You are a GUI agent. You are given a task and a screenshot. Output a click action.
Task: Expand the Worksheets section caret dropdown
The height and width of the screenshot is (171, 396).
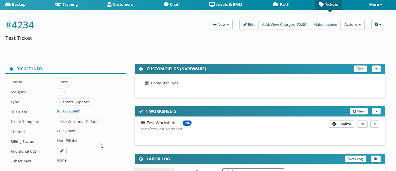pos(376,111)
